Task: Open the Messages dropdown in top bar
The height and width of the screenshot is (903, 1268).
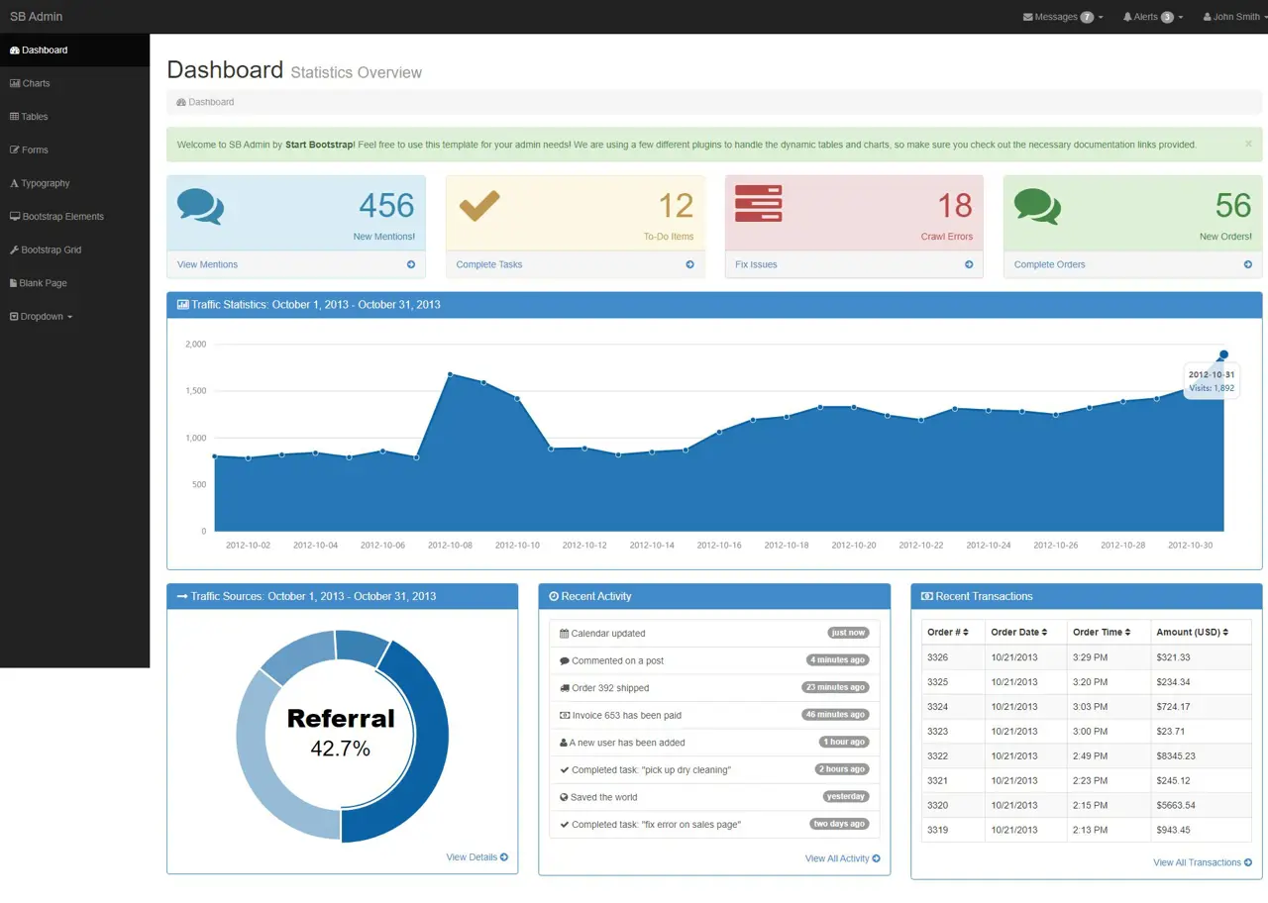Action: tap(1063, 17)
